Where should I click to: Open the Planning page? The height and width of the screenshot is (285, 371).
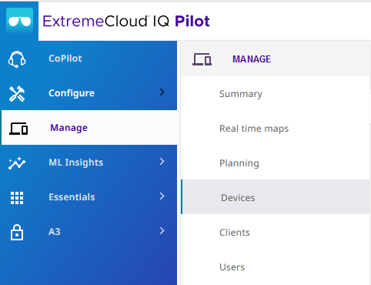coord(276,163)
